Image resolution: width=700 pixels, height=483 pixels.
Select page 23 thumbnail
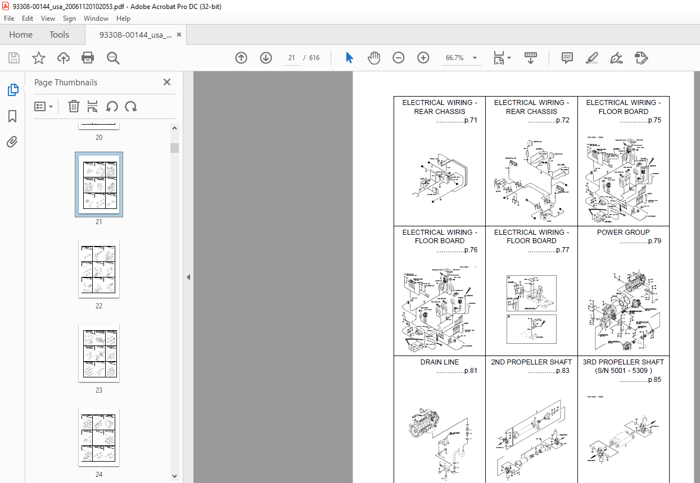pos(99,353)
